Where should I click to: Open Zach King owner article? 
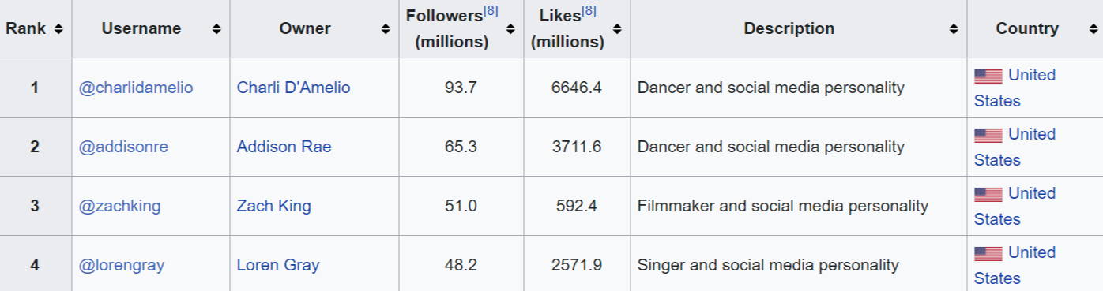[x=273, y=206]
